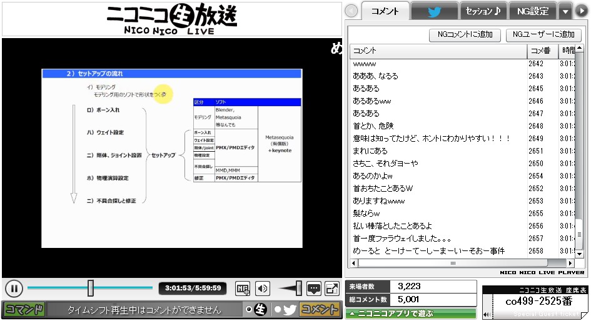Switch to fullscreen with the expand icon
591x321 pixels.
tap(331, 289)
